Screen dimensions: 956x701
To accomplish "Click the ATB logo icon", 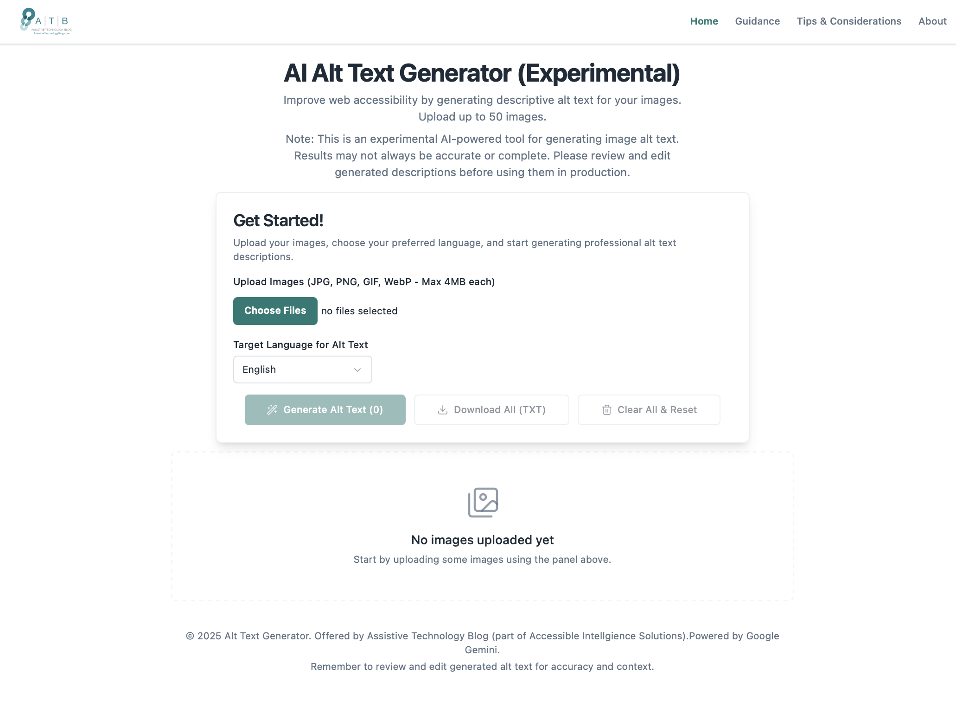I will coord(46,21).
